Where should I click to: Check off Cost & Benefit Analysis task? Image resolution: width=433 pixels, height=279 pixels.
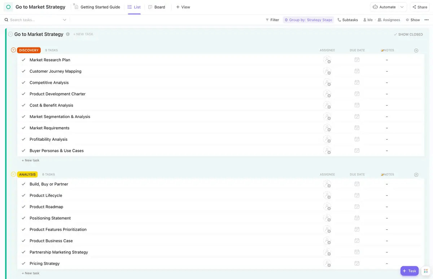[x=23, y=105]
